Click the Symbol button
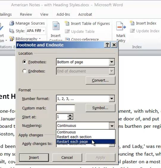The width and height of the screenshot is (161, 168). (100, 108)
